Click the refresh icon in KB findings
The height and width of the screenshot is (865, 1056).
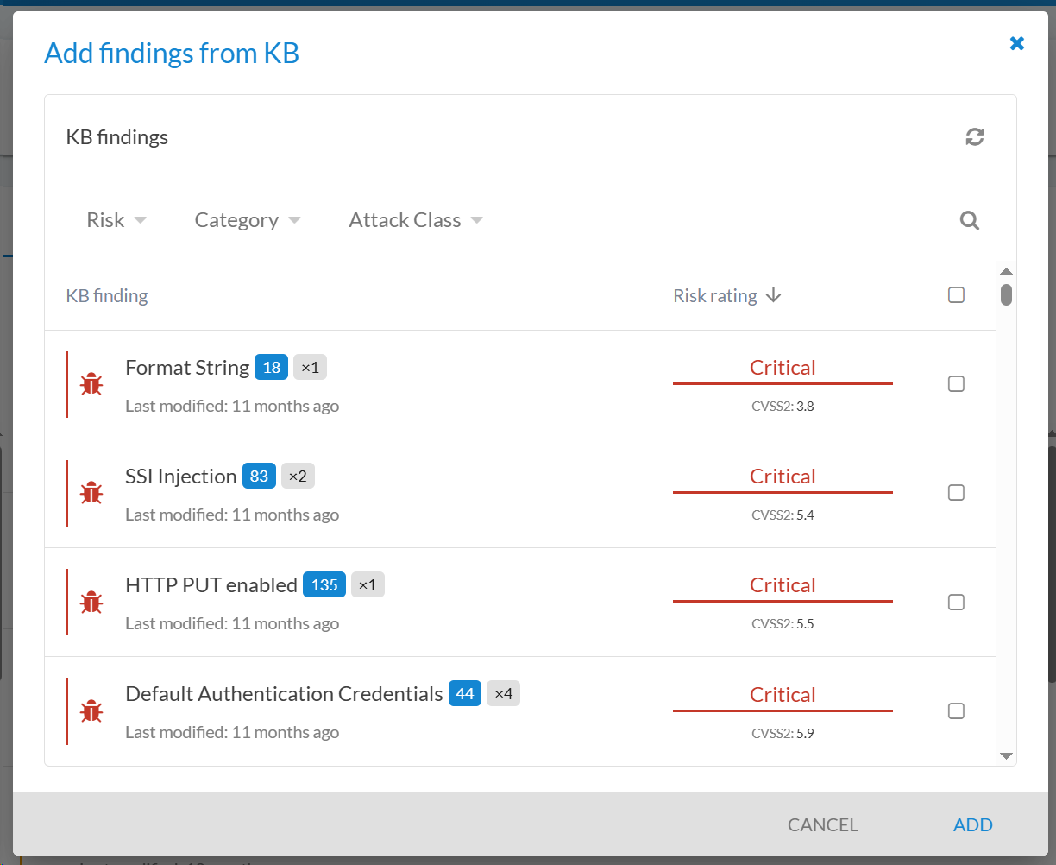[x=975, y=137]
